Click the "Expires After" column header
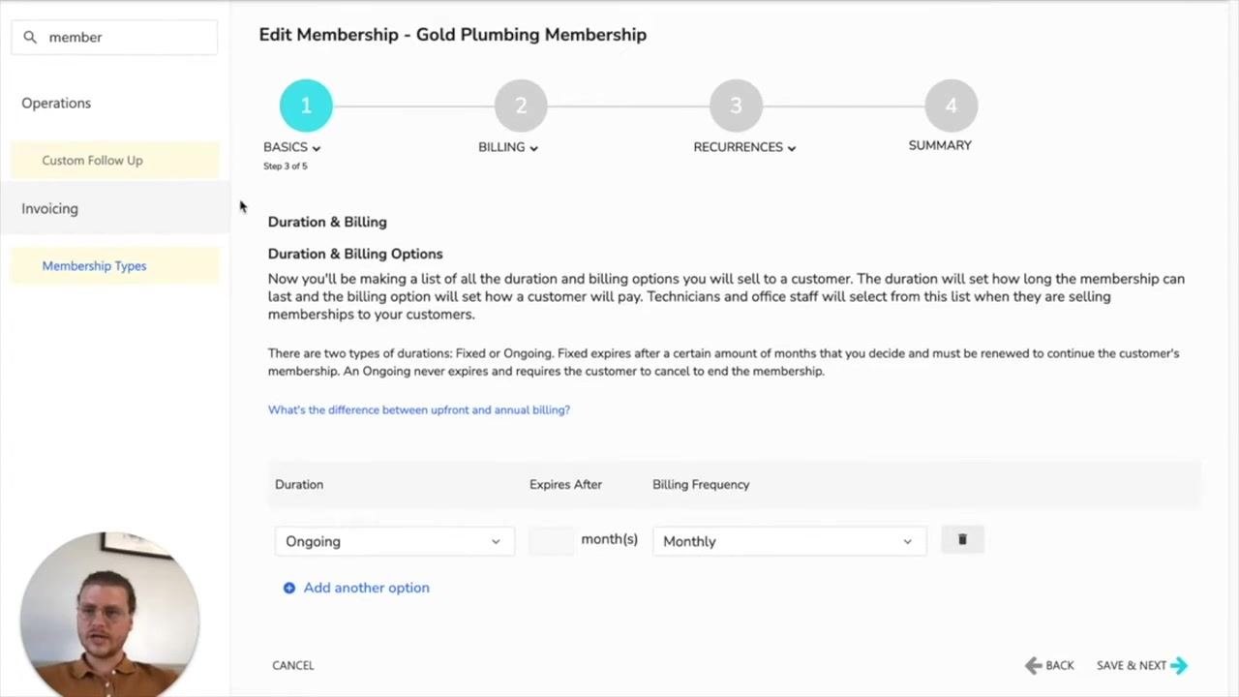Image resolution: width=1239 pixels, height=697 pixels. tap(565, 484)
